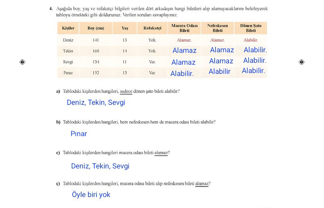Click the question number 4 label
Viewport: 324px width, 208px height.
51,8
